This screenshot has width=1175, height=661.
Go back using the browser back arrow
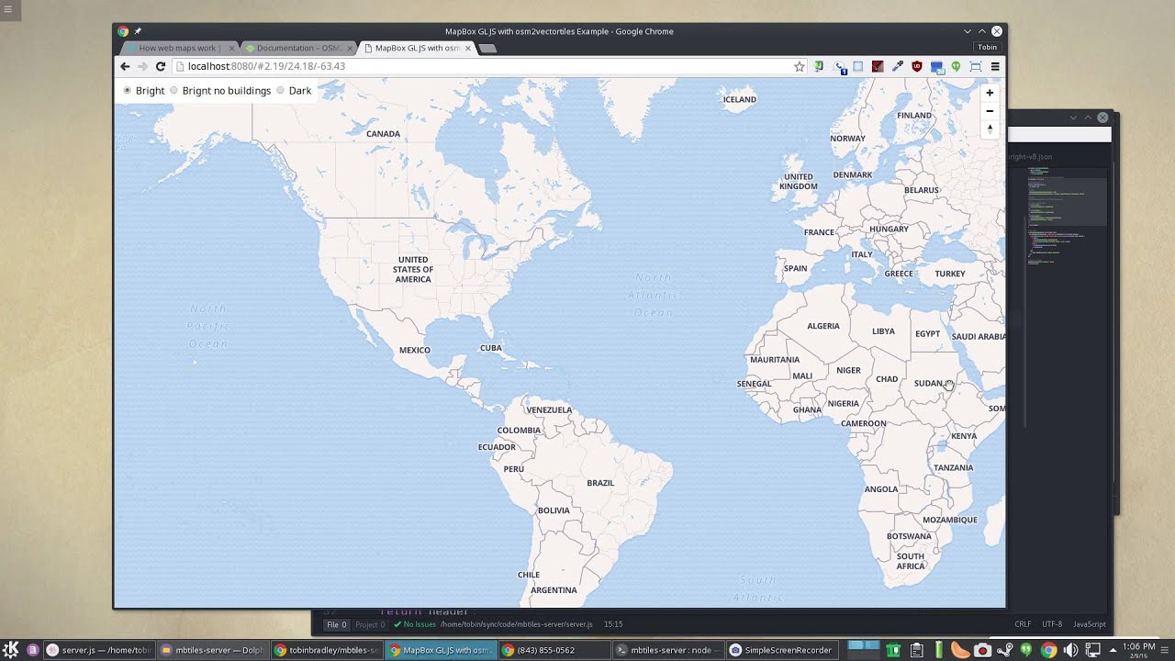coord(125,66)
